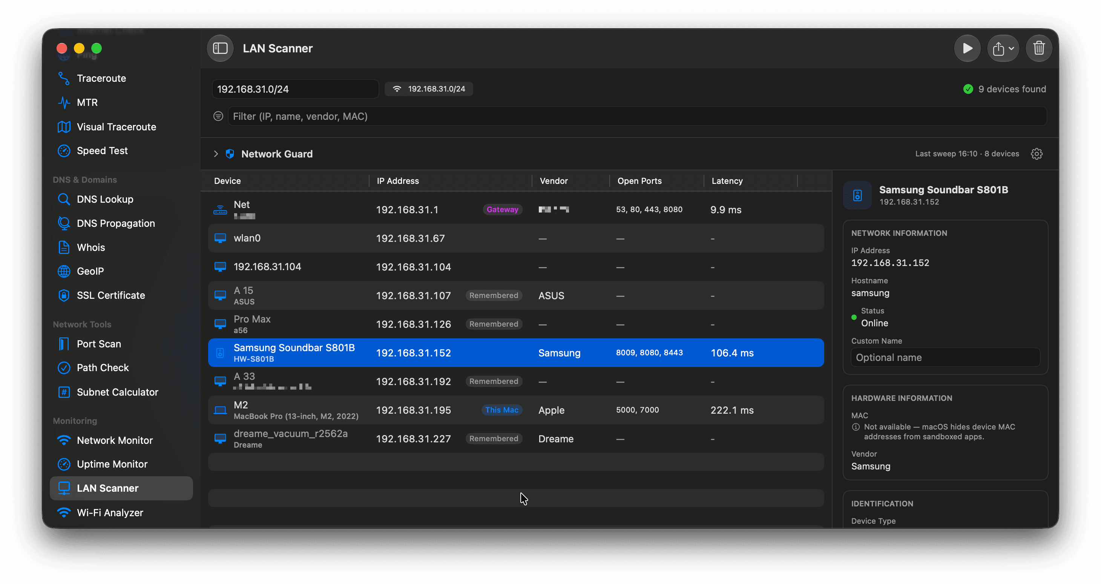The image size is (1101, 584).
Task: Select the A 15 ASUS device row
Action: click(516, 296)
